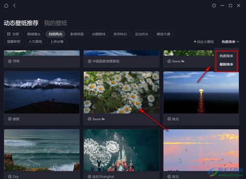Open the partially visible rapids wallpaper top-left
The width and height of the screenshot is (246, 179).
42,53
